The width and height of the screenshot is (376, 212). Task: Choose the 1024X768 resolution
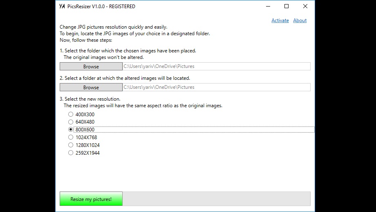83,138
